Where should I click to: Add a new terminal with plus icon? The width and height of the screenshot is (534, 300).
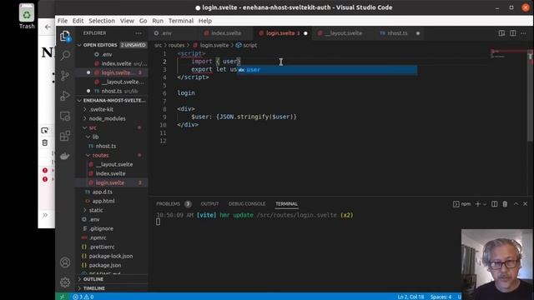(477, 203)
